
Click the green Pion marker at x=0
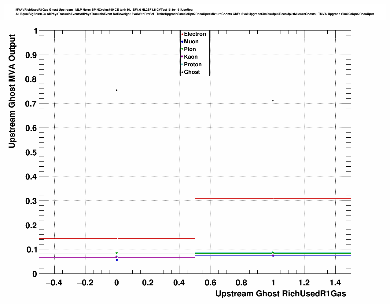point(117,253)
